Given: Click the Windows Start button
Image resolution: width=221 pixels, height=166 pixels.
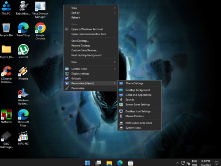Looking at the screenshot, I should pos(88,163).
